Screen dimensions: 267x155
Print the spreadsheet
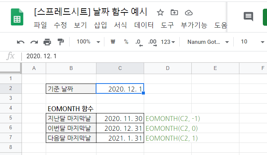tap(47, 42)
